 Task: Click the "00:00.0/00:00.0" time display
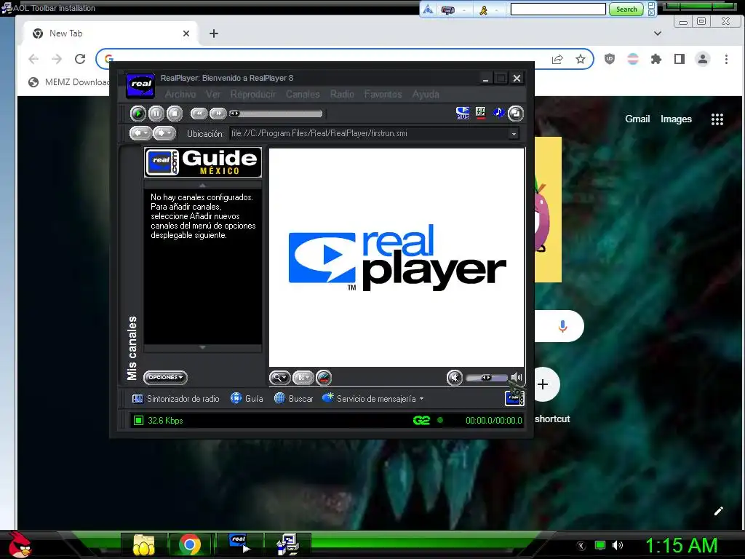(x=494, y=420)
